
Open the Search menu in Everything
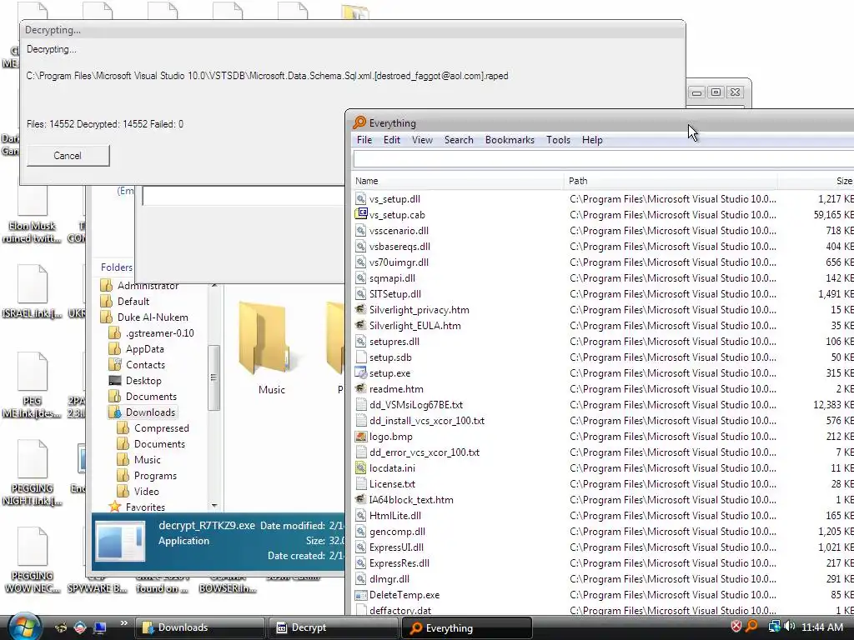(459, 140)
